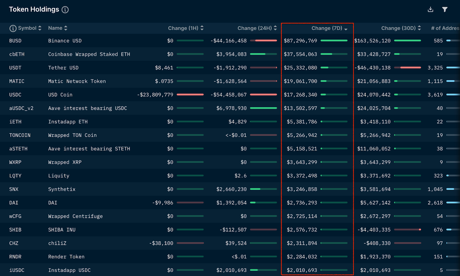
Task: Select the USDC symbol cell
Action: tap(15, 95)
